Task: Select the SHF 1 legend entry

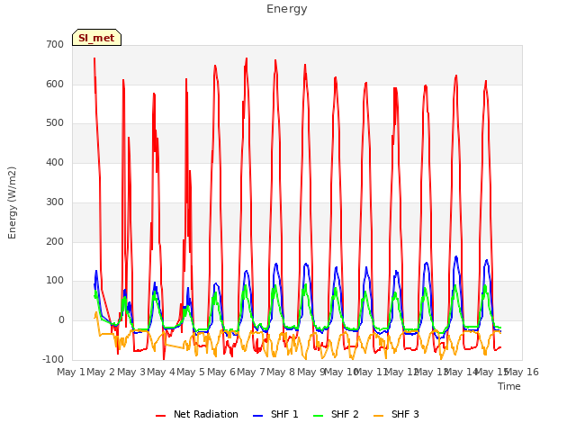Action: tap(275, 414)
